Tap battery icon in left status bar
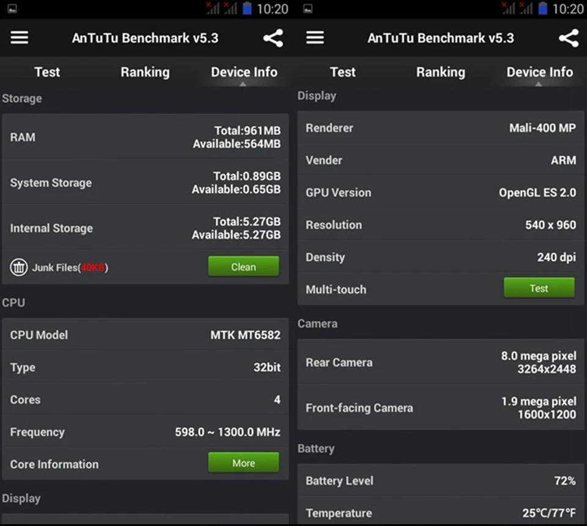Image resolution: width=587 pixels, height=526 pixels. click(247, 8)
